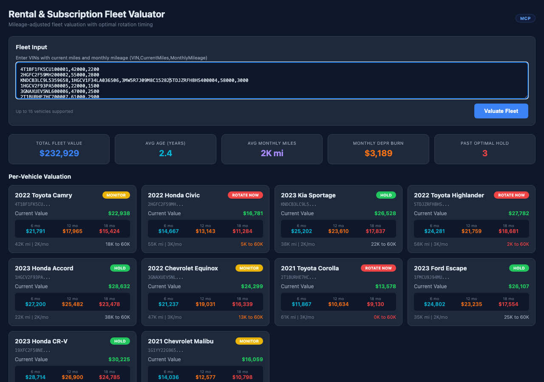Select Corolla's 0K to 60K range
This screenshot has height=382, width=544.
385,317
